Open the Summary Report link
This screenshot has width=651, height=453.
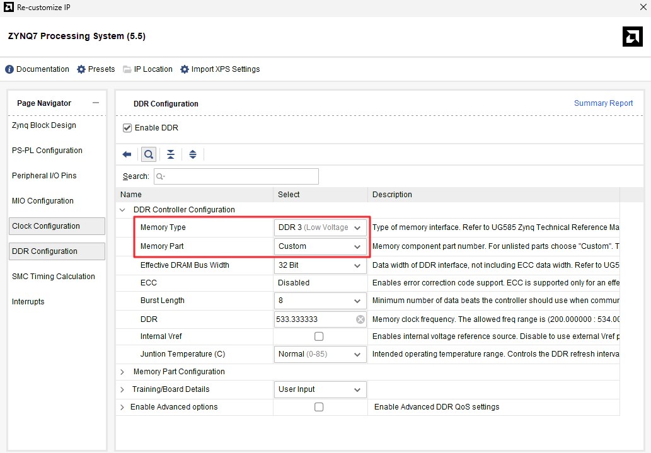pyautogui.click(x=603, y=103)
